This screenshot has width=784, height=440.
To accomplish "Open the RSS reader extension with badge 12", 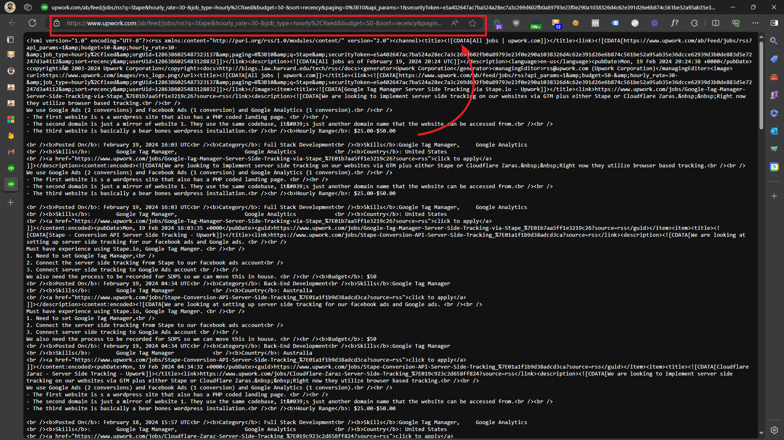I will point(556,23).
